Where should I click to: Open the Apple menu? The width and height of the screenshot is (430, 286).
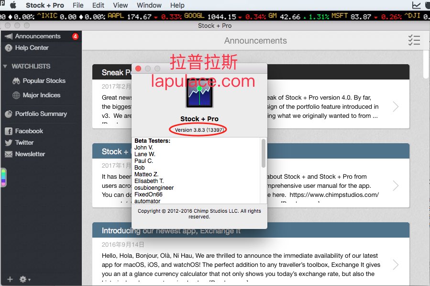pyautogui.click(x=13, y=5)
